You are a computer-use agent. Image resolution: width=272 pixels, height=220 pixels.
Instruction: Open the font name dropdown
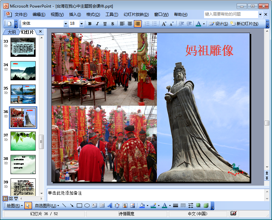click(x=66, y=24)
